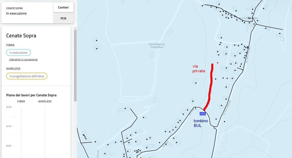Click the 2020 timeline year marker
Viewport: 292px width, 158px height.
click(9, 146)
